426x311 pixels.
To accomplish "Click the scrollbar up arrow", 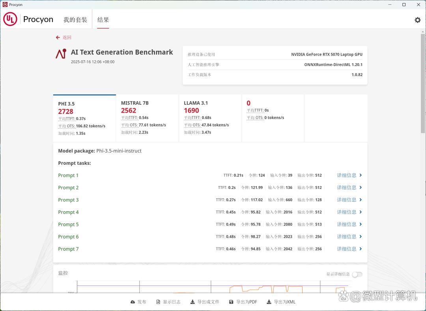I will [x=423, y=32].
